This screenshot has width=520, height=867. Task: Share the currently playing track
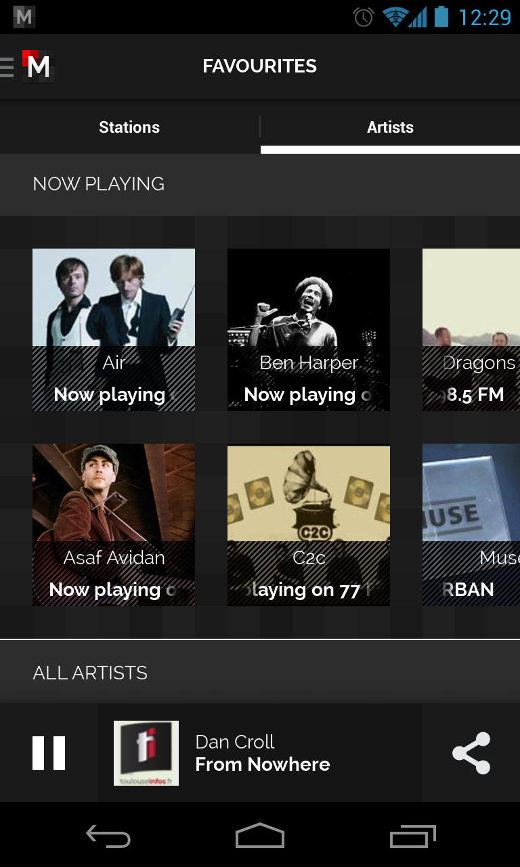[471, 753]
